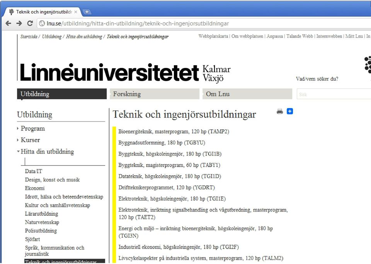
Task: Open the Hitta din utbildning sidebar link
Action: (47, 152)
